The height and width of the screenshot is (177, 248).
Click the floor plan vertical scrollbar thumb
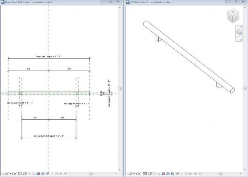(x=120, y=88)
